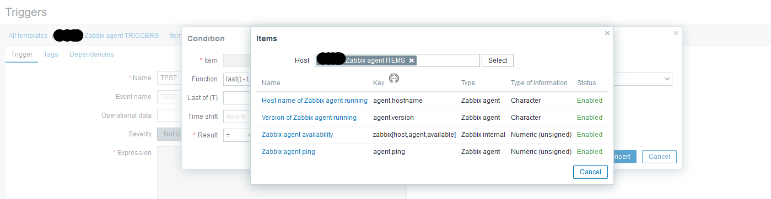Image resolution: width=771 pixels, height=199 pixels.
Task: Click the Last of (T) field
Action: (237, 97)
